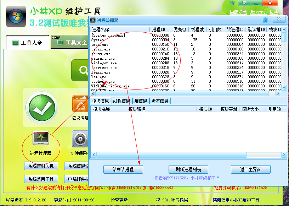The image size is (289, 206).
Task: Open the main window dropdown menu button
Action: (x=244, y=3)
